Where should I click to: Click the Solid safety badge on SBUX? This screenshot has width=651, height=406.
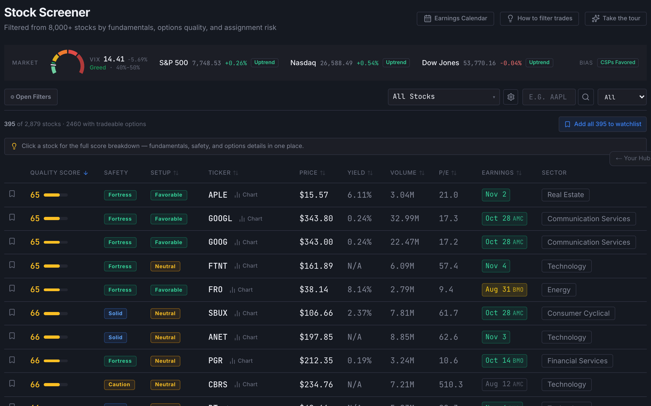[x=115, y=314]
